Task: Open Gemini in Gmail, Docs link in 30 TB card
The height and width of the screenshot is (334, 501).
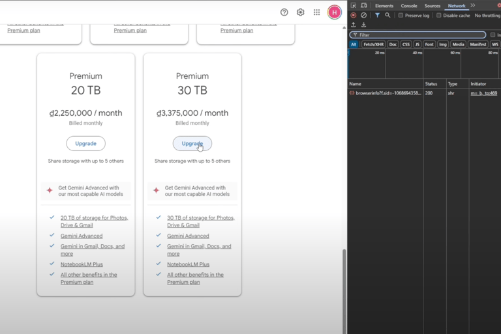Action: (199, 250)
